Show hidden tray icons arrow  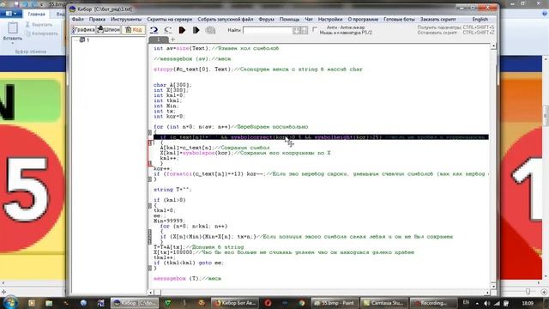477,303
